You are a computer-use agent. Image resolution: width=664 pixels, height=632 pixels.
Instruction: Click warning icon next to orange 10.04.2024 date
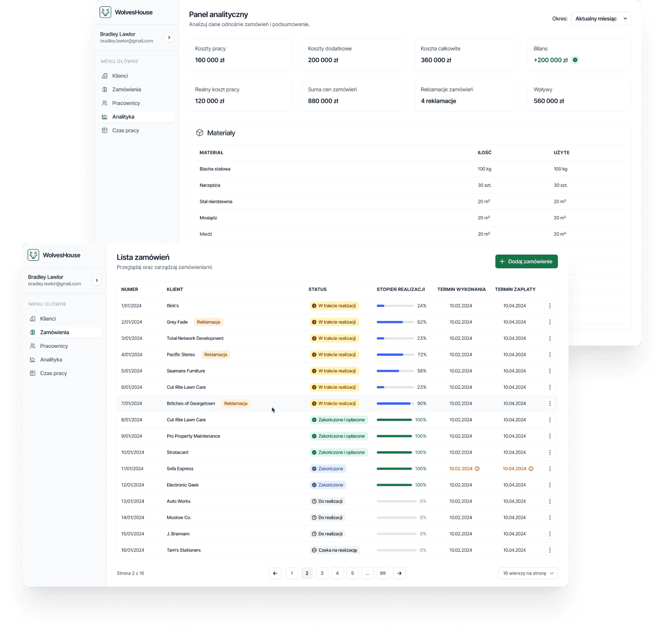(x=531, y=469)
